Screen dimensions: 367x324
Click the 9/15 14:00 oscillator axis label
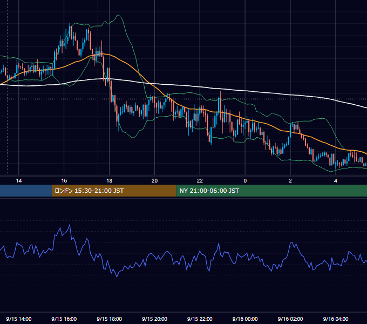coord(19,319)
